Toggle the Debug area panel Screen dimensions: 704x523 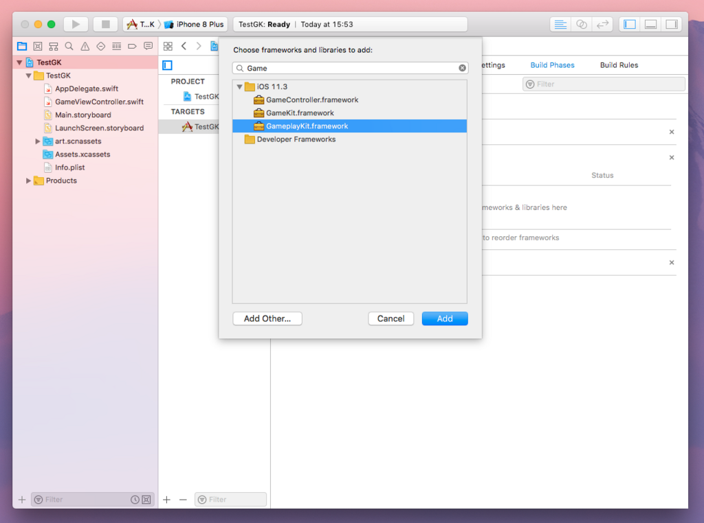(x=650, y=24)
